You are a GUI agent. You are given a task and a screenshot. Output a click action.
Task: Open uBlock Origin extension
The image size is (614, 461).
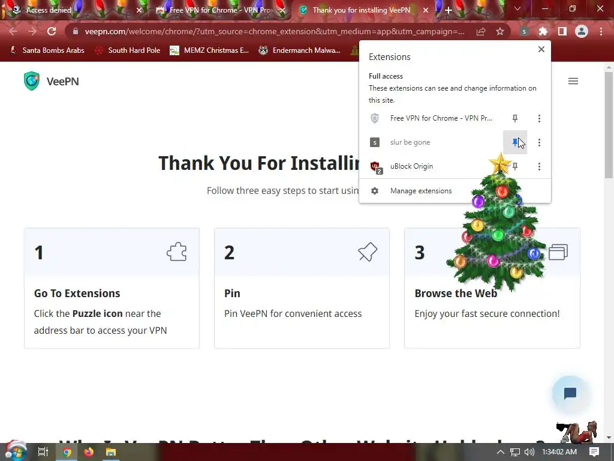(x=432, y=166)
